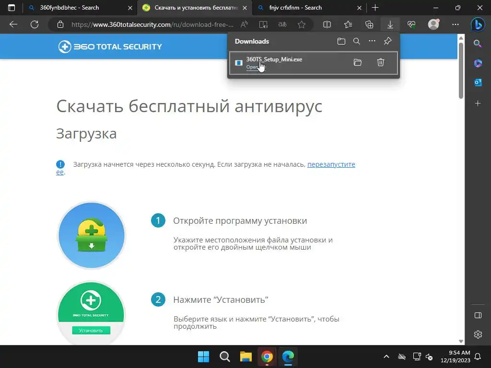Click the scrollbar down arrow
Viewport: 491px width, 368px height.
(x=461, y=341)
